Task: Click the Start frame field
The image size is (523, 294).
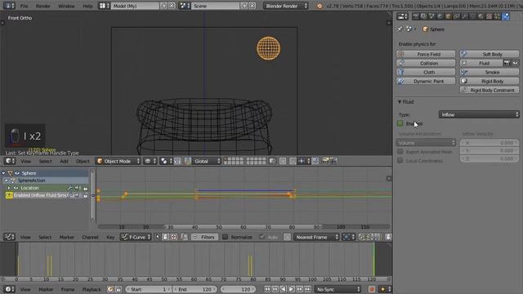Action: [149, 289]
